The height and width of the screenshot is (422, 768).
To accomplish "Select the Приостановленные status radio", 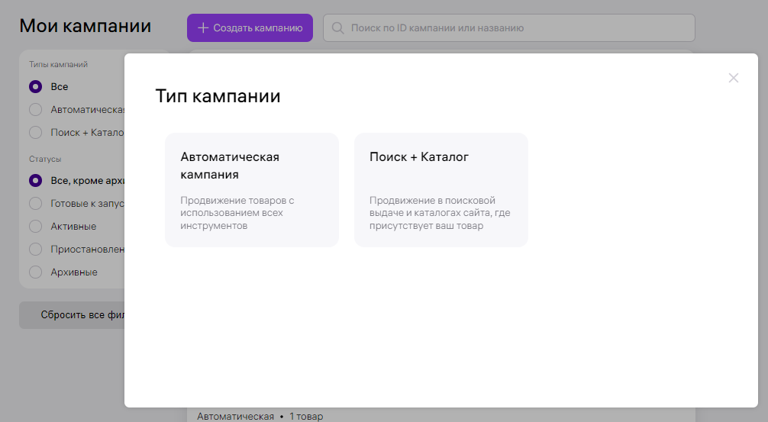I will 35,250.
